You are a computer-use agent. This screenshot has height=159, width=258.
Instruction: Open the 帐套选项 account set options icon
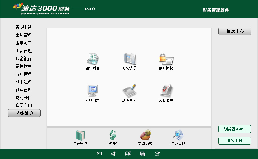click(x=129, y=59)
